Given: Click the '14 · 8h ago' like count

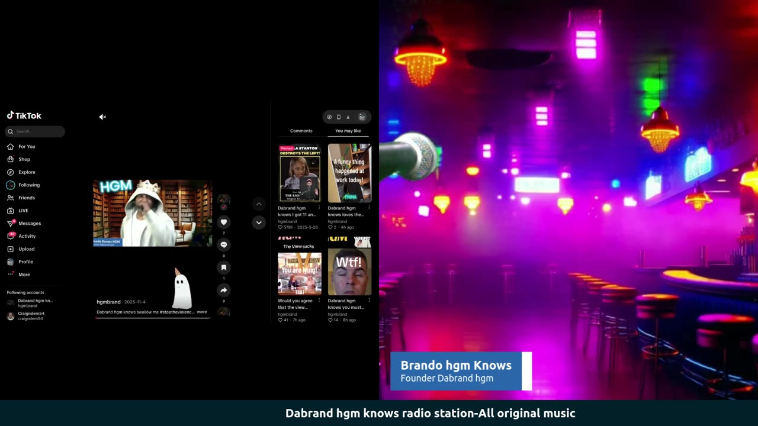Looking at the screenshot, I should 342,320.
